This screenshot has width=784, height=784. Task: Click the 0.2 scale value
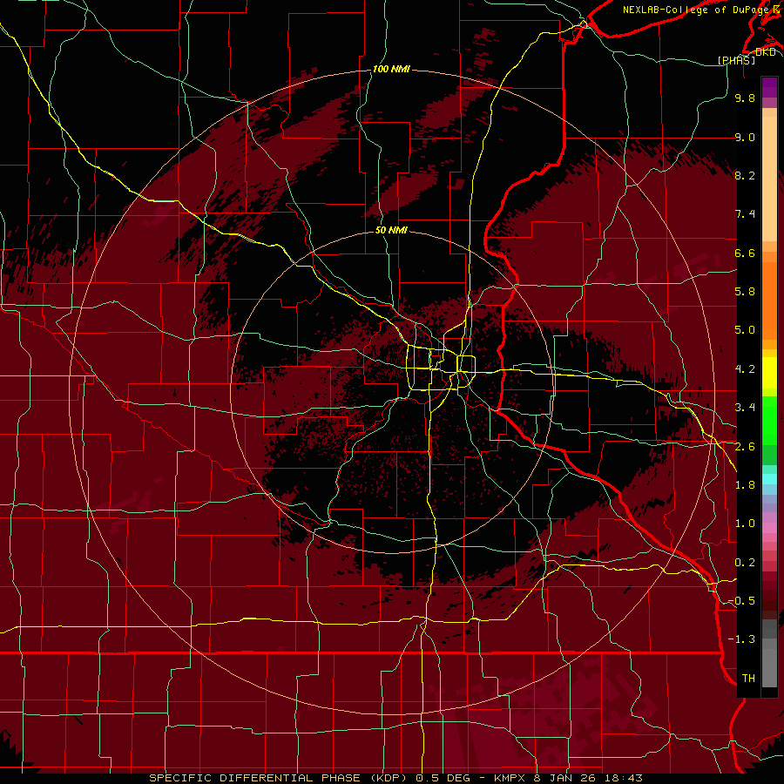[x=745, y=563]
